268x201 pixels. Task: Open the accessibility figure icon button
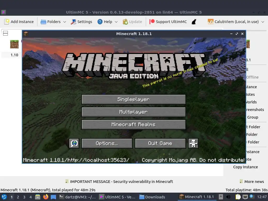click(193, 143)
